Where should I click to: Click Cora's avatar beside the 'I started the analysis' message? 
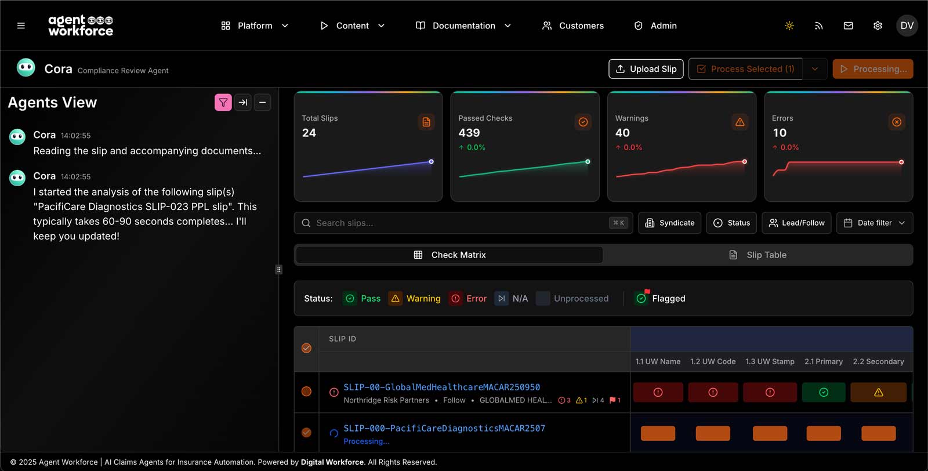click(x=17, y=178)
